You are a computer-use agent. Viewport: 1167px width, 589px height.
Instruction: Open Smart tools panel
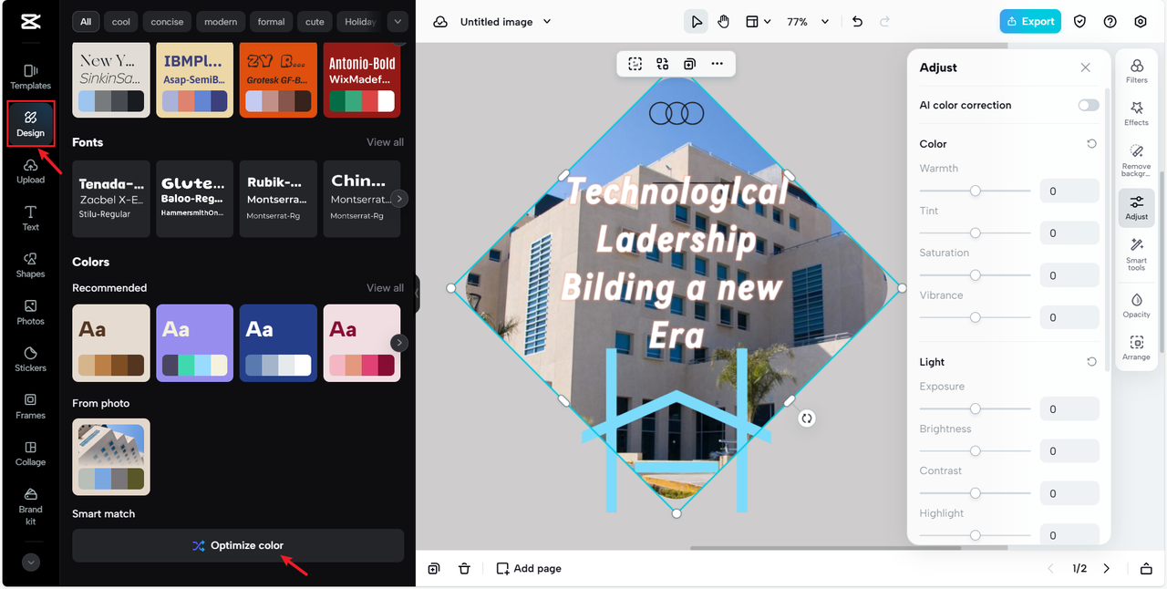[x=1137, y=254]
